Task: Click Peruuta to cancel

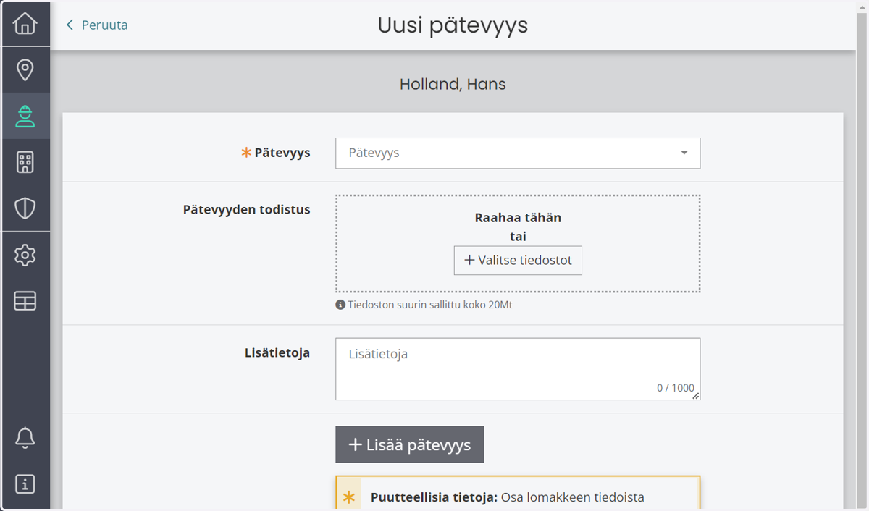Action: [x=104, y=25]
